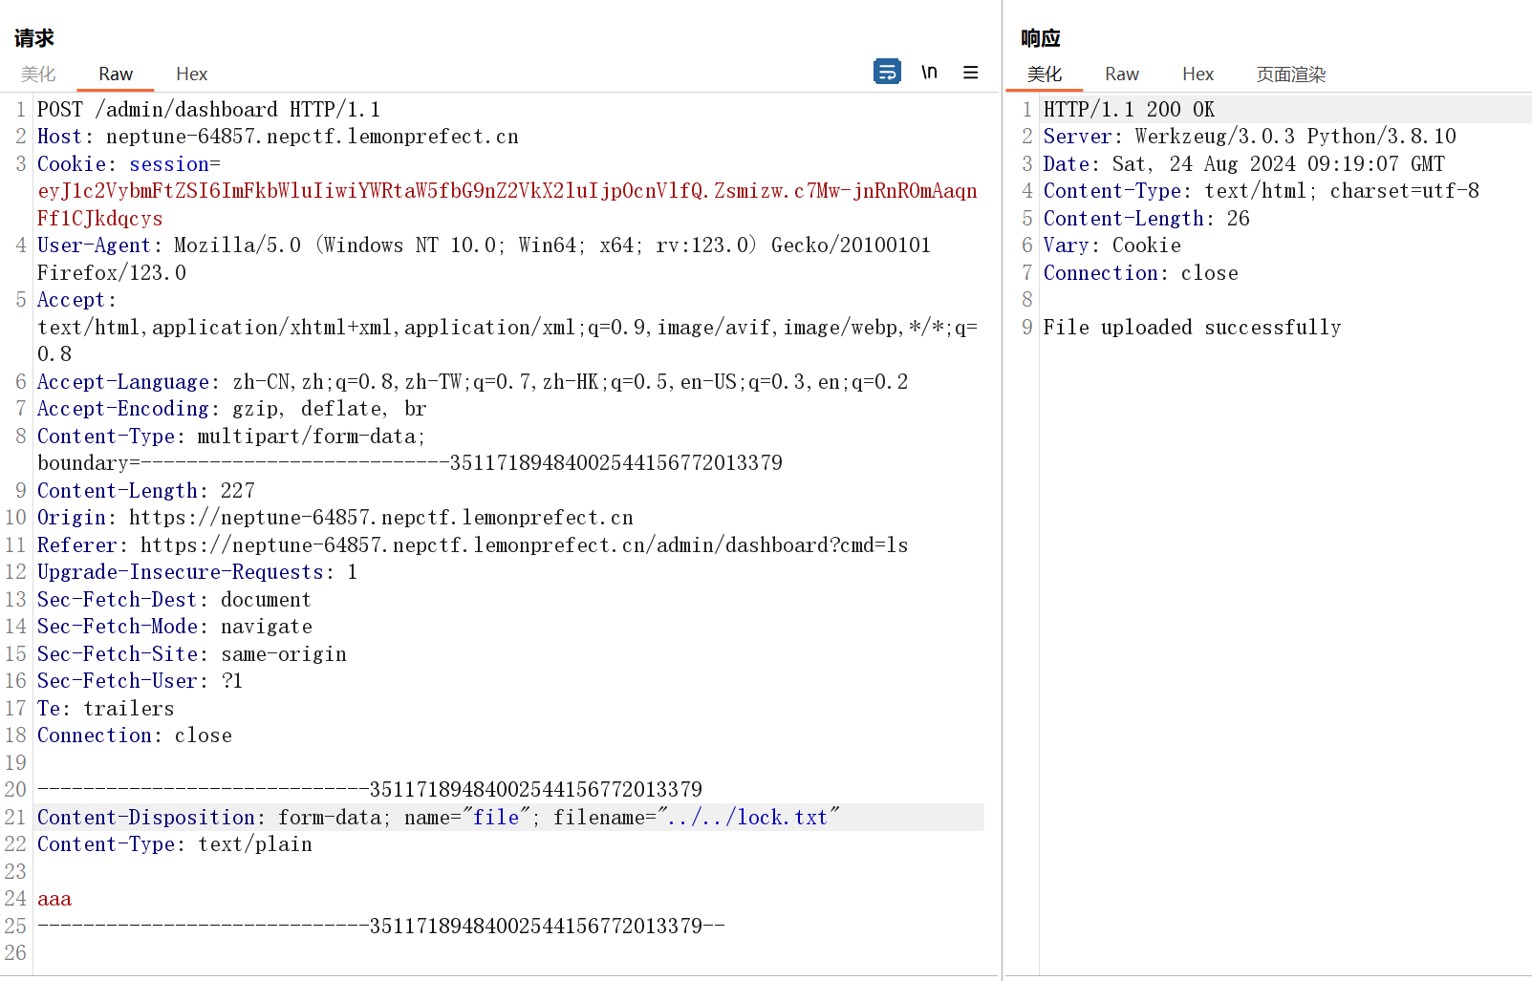The image size is (1532, 981).
Task: Click the request 'Content-Length: 227' line
Action: click(146, 491)
